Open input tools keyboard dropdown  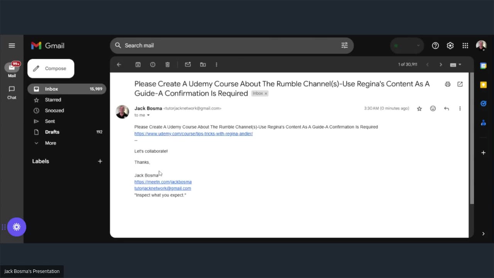click(x=456, y=64)
